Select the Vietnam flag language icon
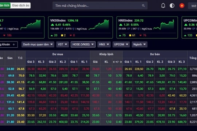This screenshot has height=131, width=197. click(182, 5)
